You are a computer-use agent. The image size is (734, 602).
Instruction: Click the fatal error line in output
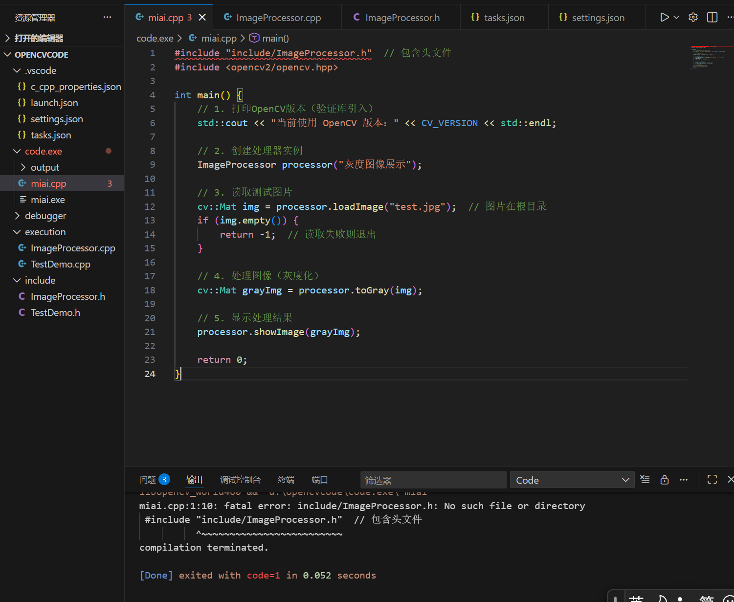click(x=362, y=506)
